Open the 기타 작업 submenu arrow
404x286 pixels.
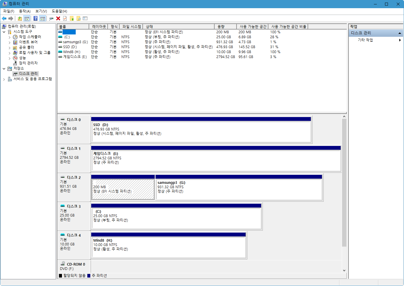click(x=400, y=40)
